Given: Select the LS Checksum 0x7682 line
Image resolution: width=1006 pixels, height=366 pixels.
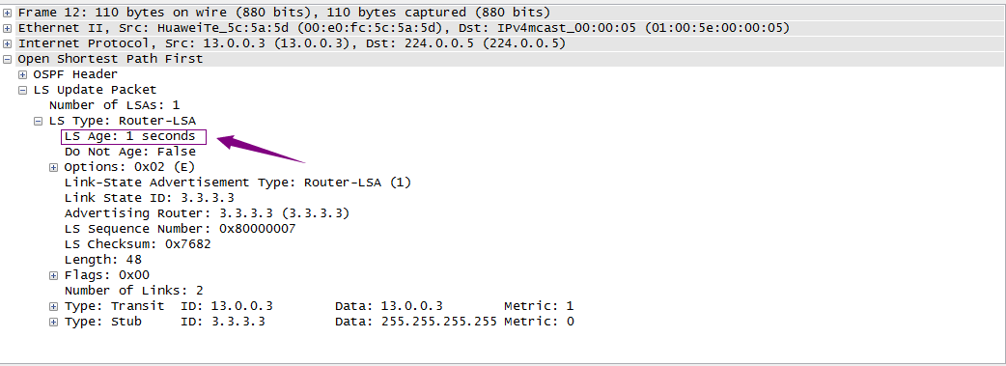Looking at the screenshot, I should (137, 244).
